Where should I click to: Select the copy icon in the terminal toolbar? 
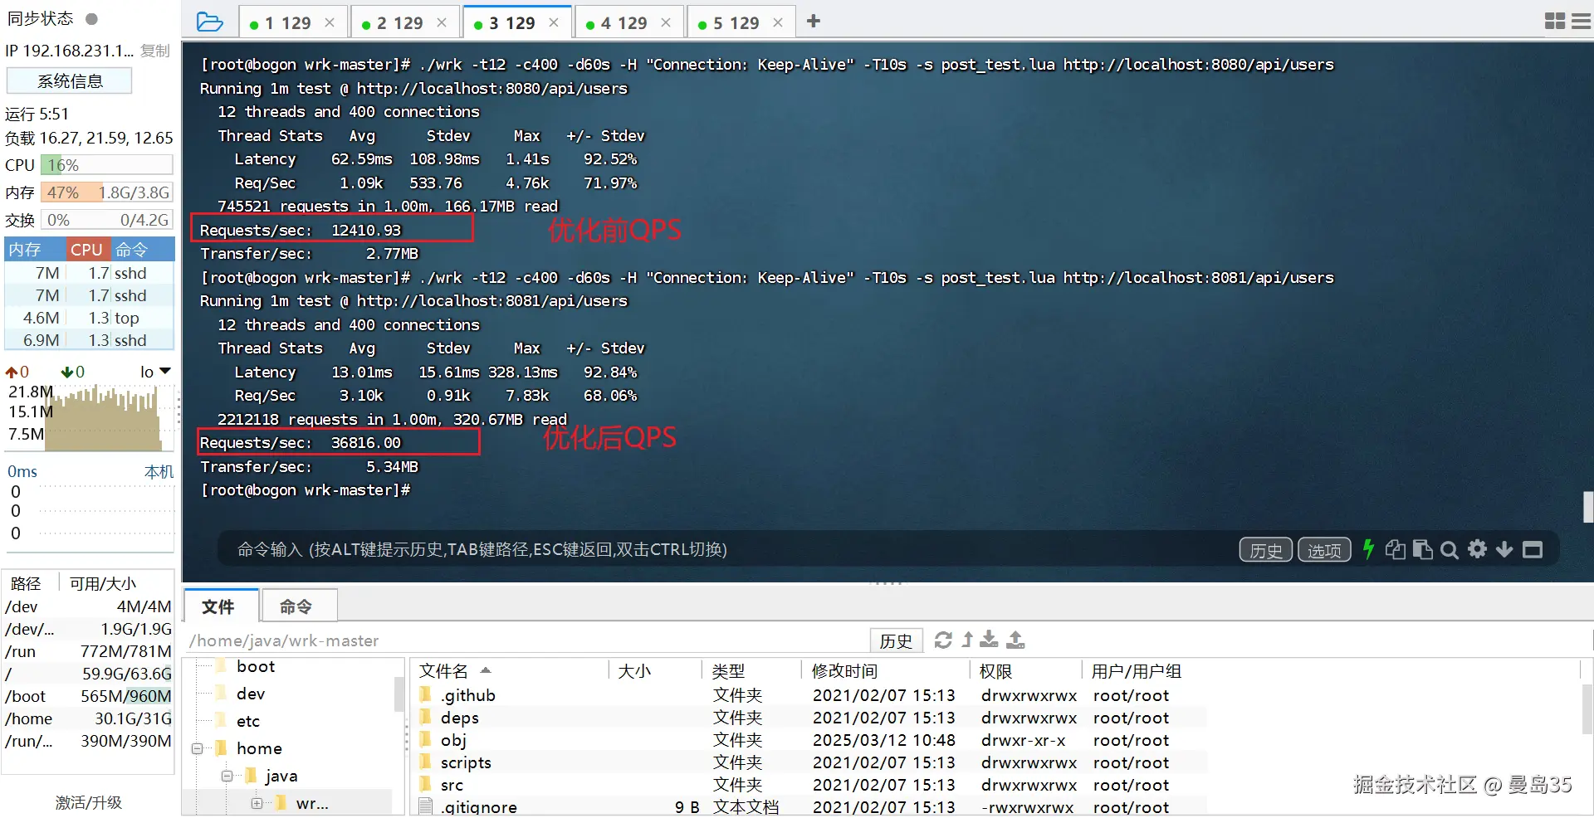tap(1395, 549)
